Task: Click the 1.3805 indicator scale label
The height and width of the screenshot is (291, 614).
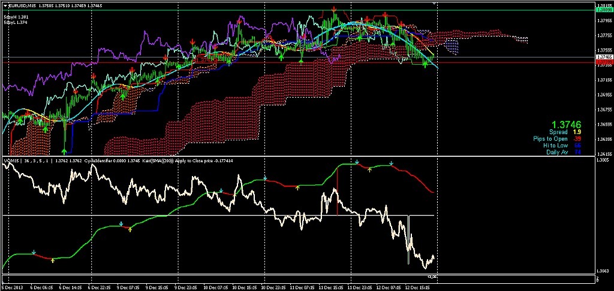Action: (x=603, y=160)
